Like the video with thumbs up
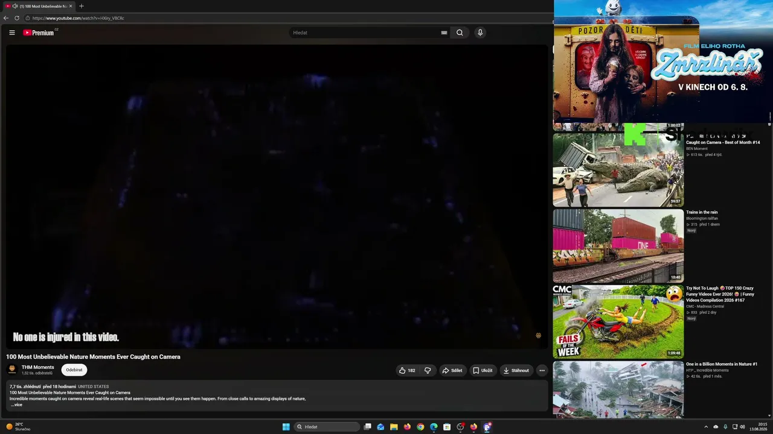The width and height of the screenshot is (773, 434). click(x=407, y=371)
